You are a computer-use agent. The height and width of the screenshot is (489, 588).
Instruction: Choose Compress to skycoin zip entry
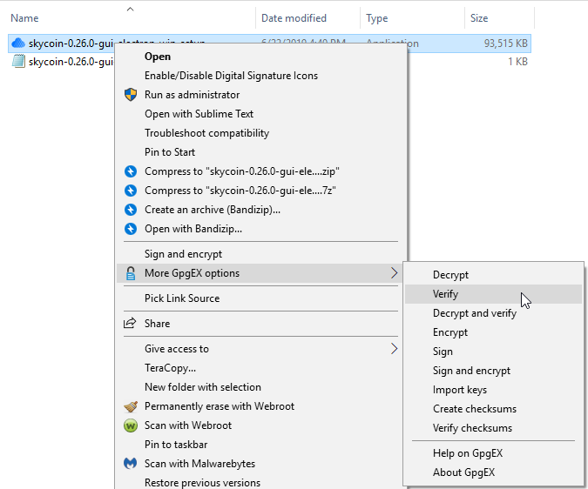261,171
